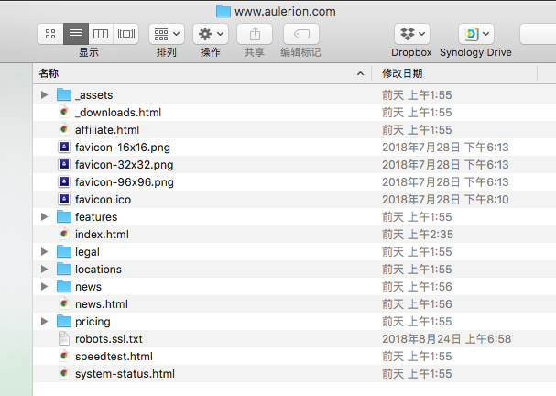
Task: Click the locations folder name
Action: (x=98, y=269)
